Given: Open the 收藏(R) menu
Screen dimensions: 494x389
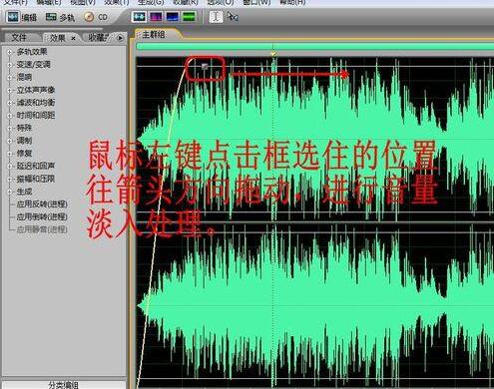Looking at the screenshot, I should pos(186,2).
